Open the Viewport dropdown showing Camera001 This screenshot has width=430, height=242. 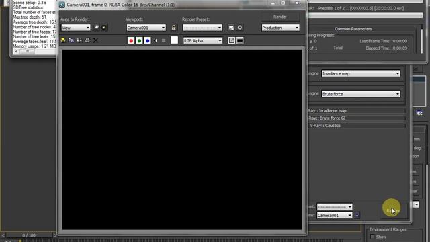146,28
